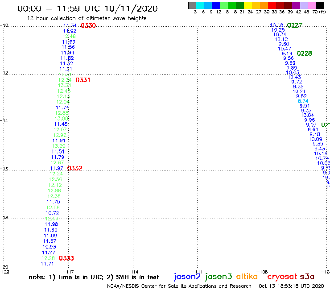Image resolution: width=330 pixels, height=290 pixels.
Task: Click the wave height value 12.96
Action: [x=54, y=191]
